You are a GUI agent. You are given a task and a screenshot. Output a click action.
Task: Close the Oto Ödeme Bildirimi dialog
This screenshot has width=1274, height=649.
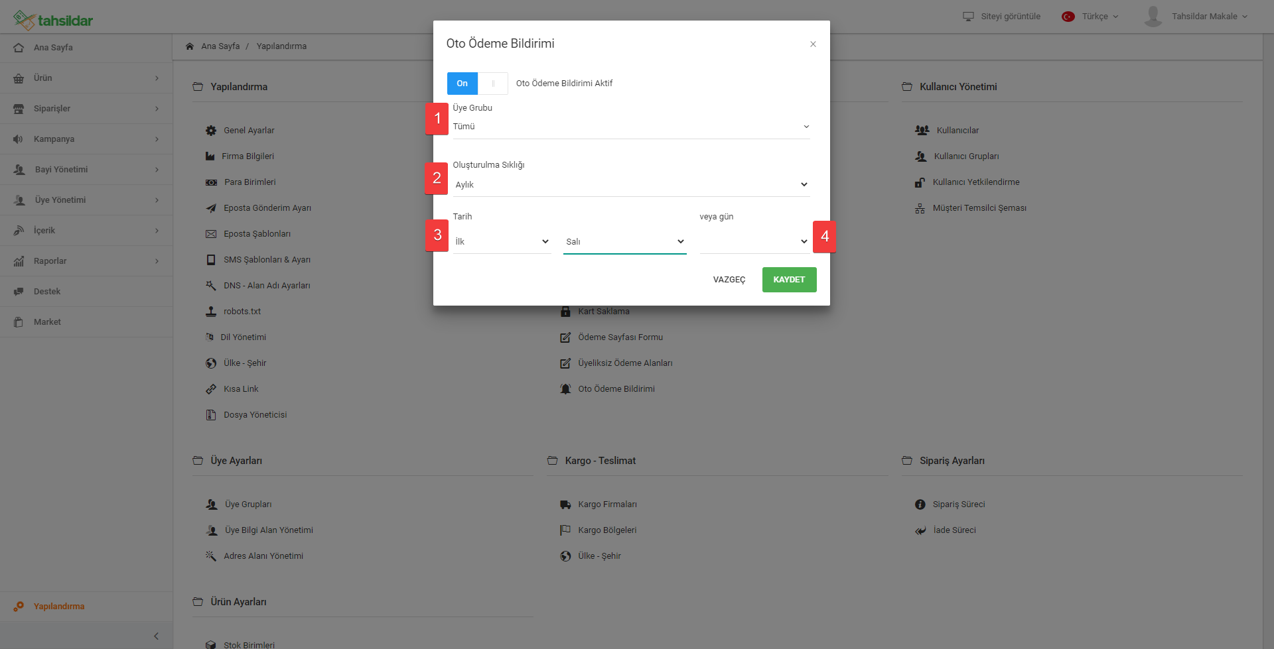[813, 44]
